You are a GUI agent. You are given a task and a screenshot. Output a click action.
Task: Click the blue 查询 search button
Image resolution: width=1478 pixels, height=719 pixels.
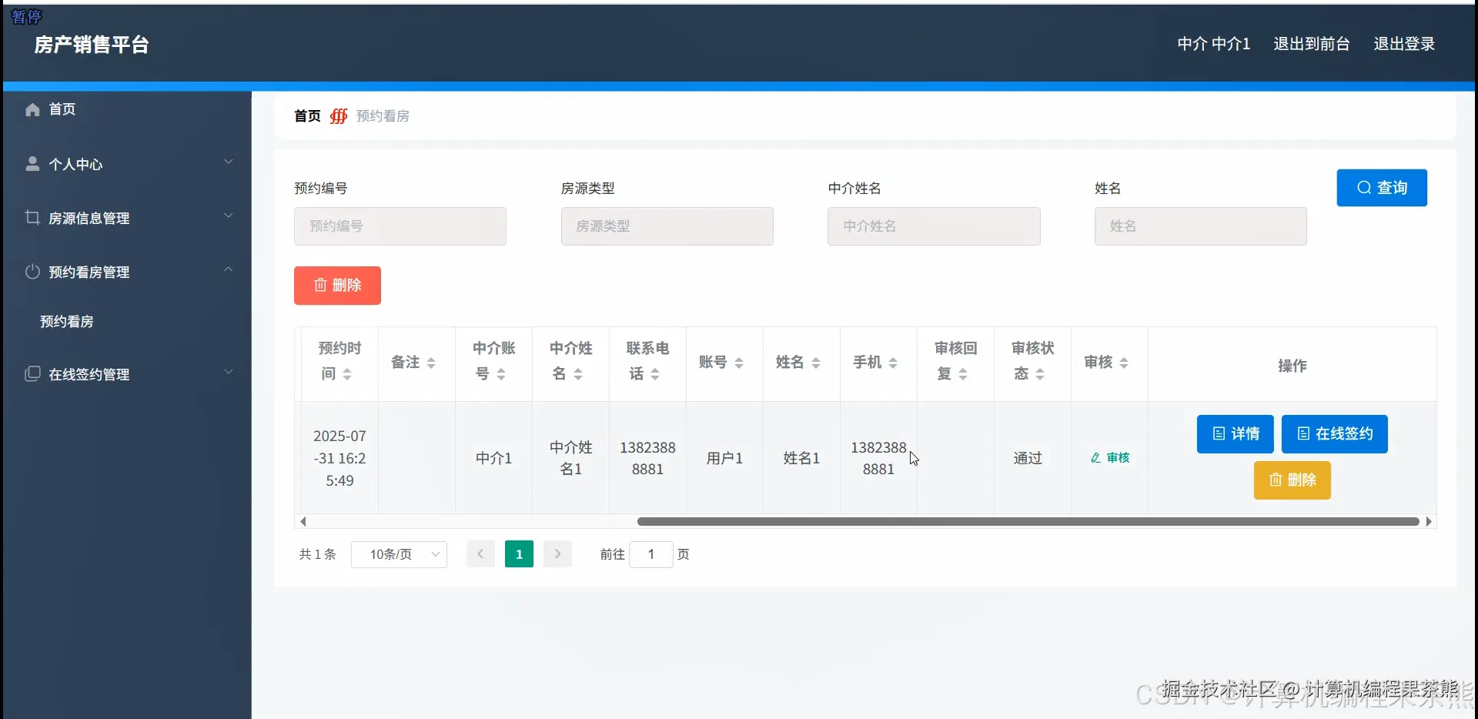(x=1382, y=188)
